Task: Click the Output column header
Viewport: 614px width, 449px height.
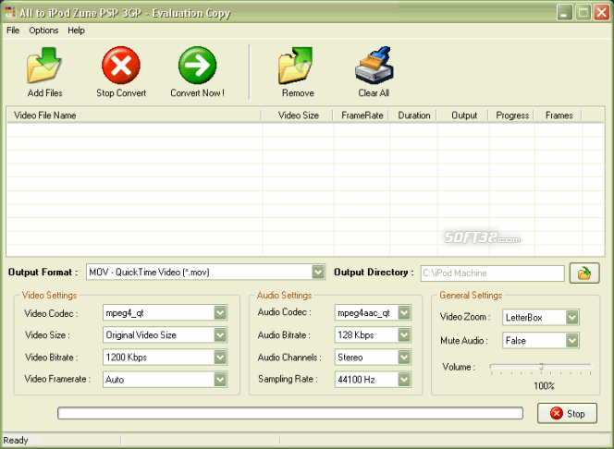Action: (463, 115)
